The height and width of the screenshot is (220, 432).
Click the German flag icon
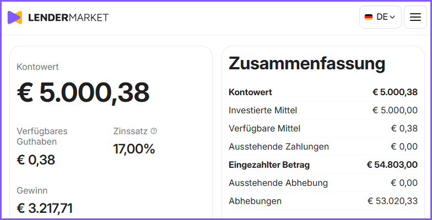point(368,17)
